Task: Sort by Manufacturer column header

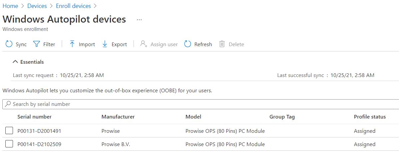Action: click(x=118, y=117)
